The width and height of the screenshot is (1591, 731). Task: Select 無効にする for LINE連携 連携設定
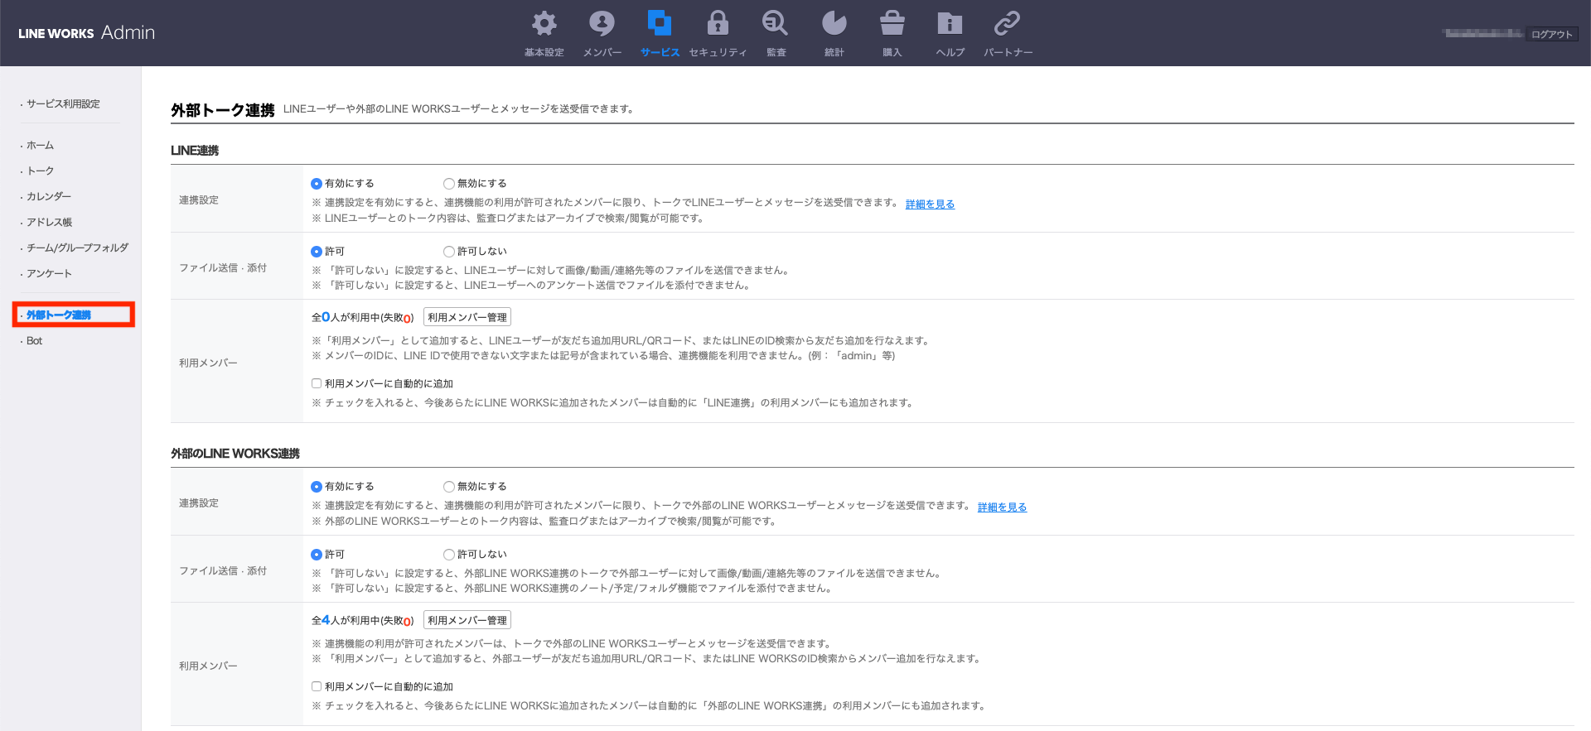(449, 184)
